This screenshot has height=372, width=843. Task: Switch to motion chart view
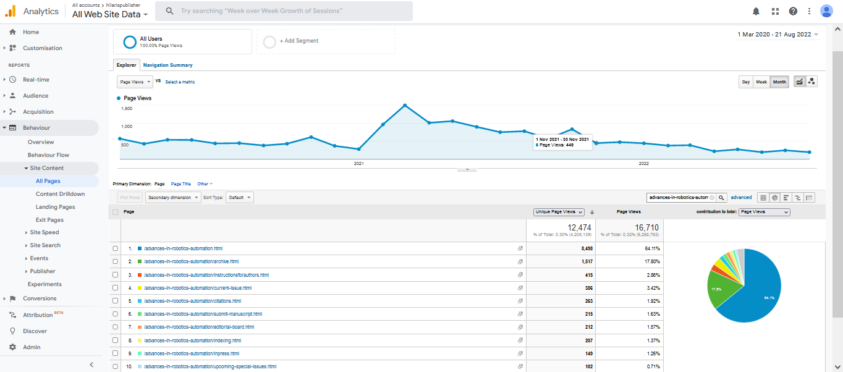pos(811,82)
